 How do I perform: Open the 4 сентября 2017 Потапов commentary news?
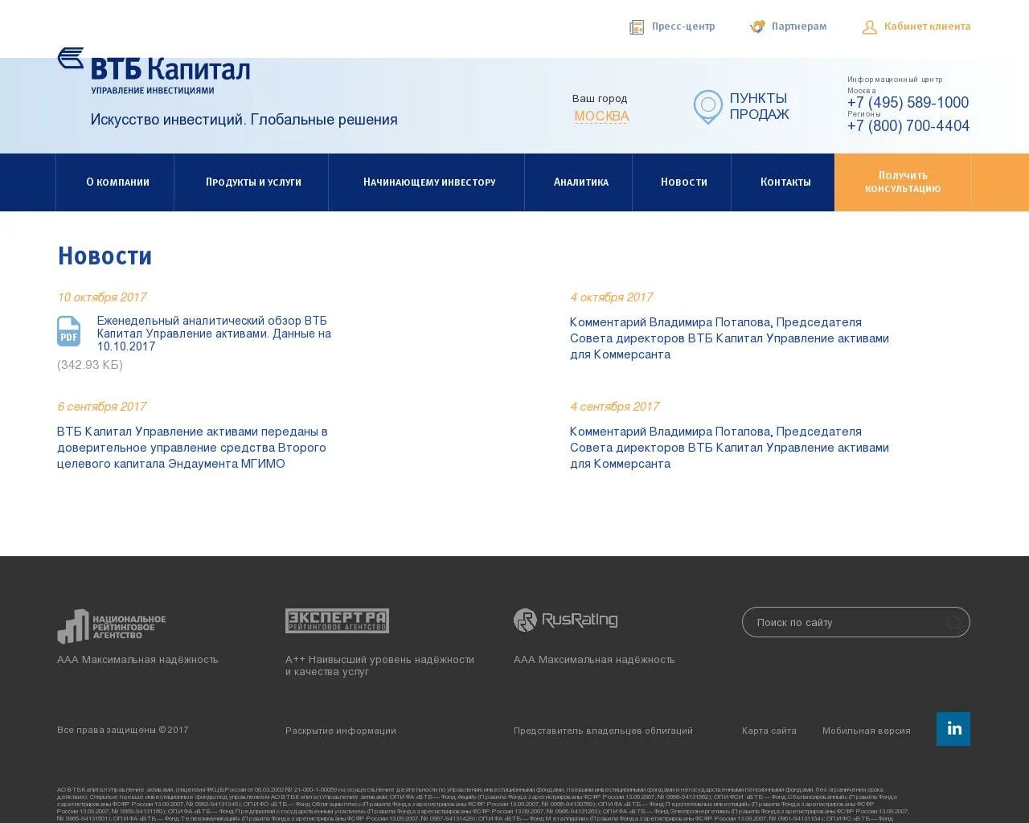coord(729,448)
